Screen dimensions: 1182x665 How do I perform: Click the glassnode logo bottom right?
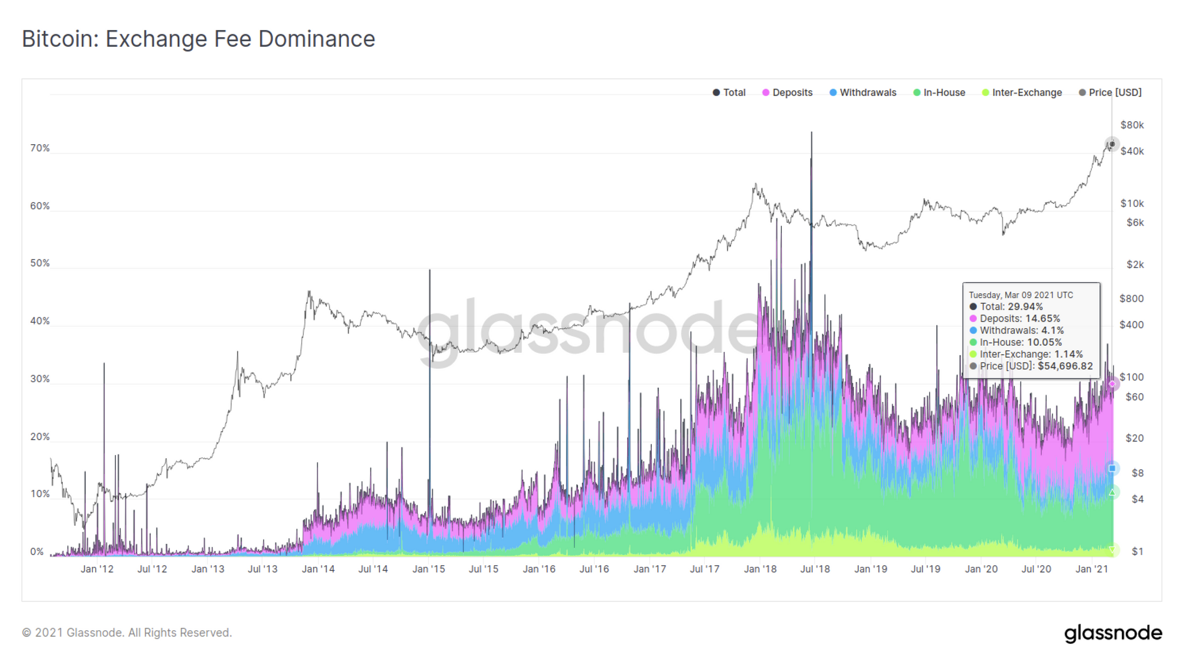[x=1113, y=633]
